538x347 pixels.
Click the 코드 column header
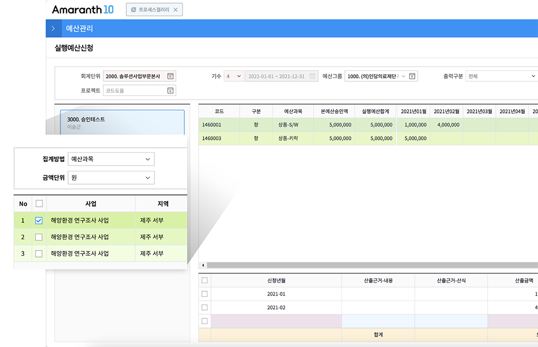tap(219, 111)
